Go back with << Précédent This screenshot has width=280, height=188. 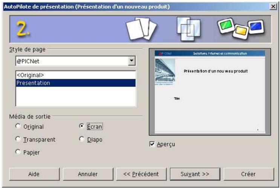tap(141, 174)
